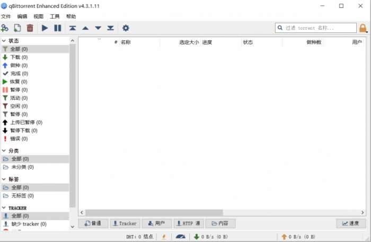Select 暂停 (0) with gray funnel icon
The image size is (371, 242).
point(35,114)
